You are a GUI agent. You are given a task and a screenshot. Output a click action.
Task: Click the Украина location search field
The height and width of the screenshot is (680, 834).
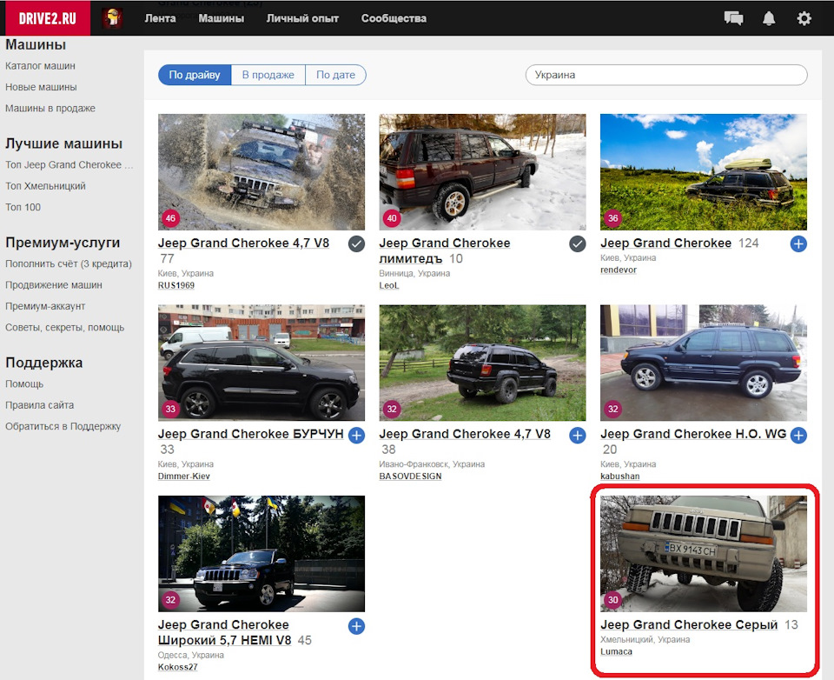[x=666, y=75]
